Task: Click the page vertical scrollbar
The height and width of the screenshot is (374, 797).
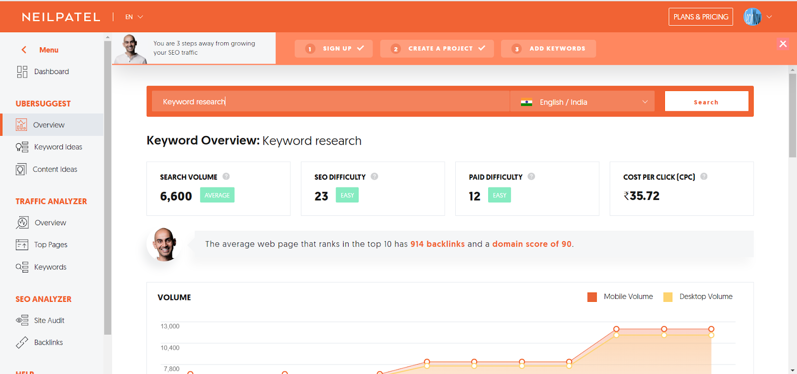Action: 793,115
